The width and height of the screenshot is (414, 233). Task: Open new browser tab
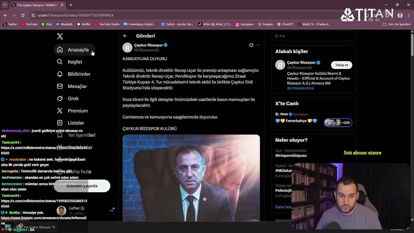(71, 5)
